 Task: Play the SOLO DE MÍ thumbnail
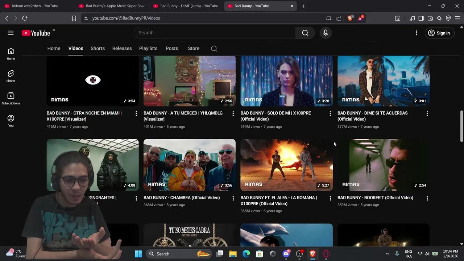coord(286,81)
